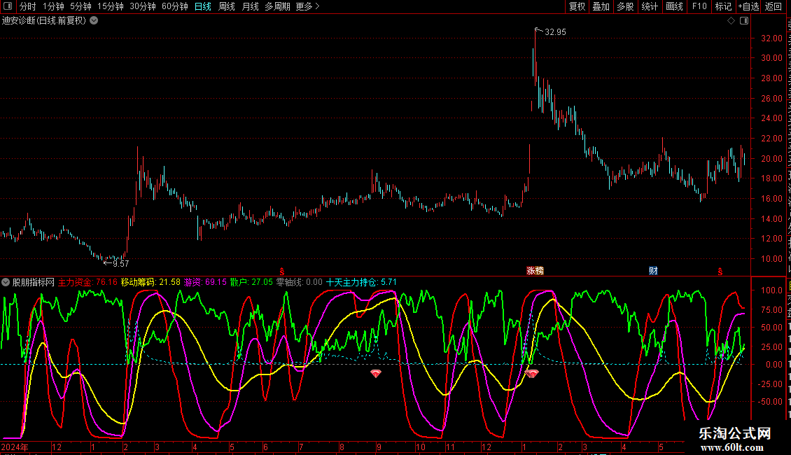The image size is (791, 455).
Task: Switch to 日线 daily chart
Action: point(203,6)
